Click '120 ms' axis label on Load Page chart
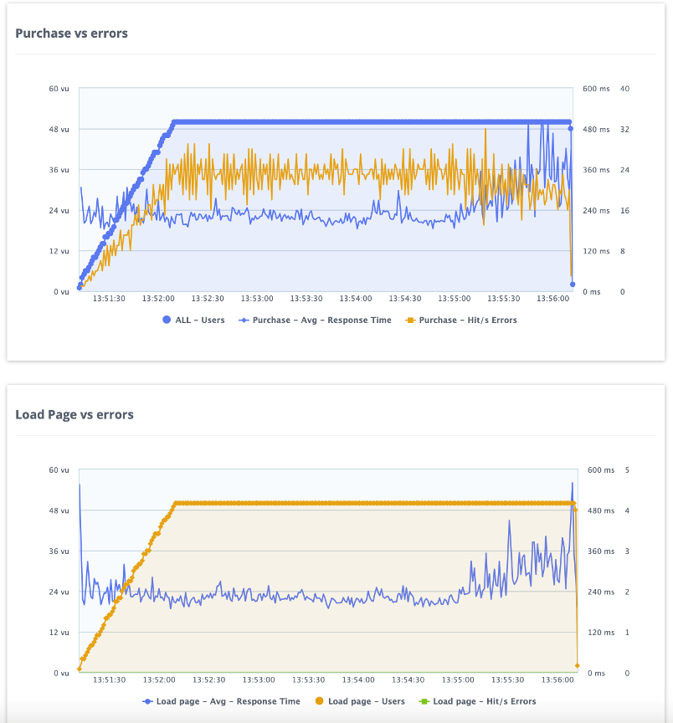 pos(601,632)
